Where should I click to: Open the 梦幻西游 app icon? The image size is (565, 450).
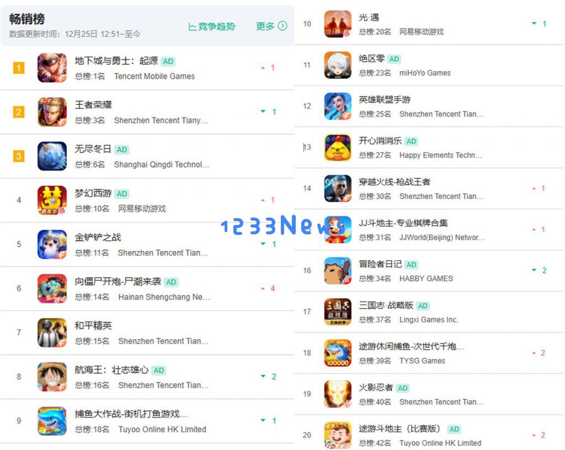click(52, 200)
